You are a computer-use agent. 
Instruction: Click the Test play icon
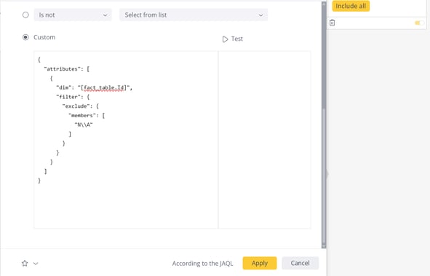[x=225, y=39]
